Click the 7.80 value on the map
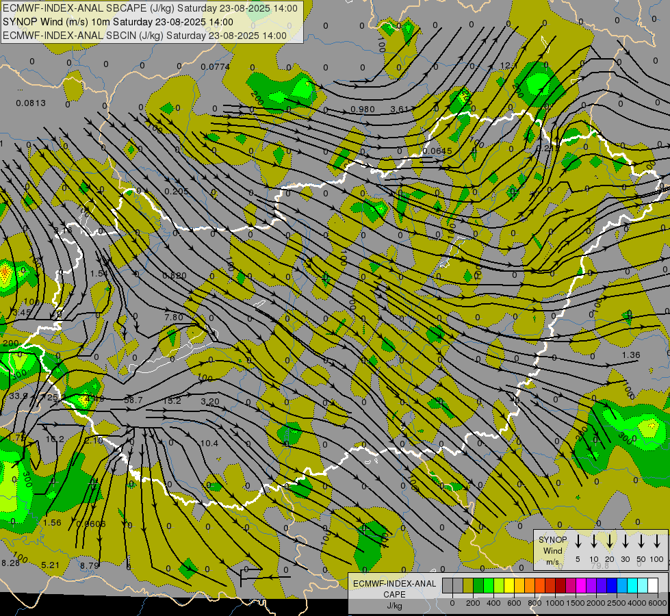 173,317
